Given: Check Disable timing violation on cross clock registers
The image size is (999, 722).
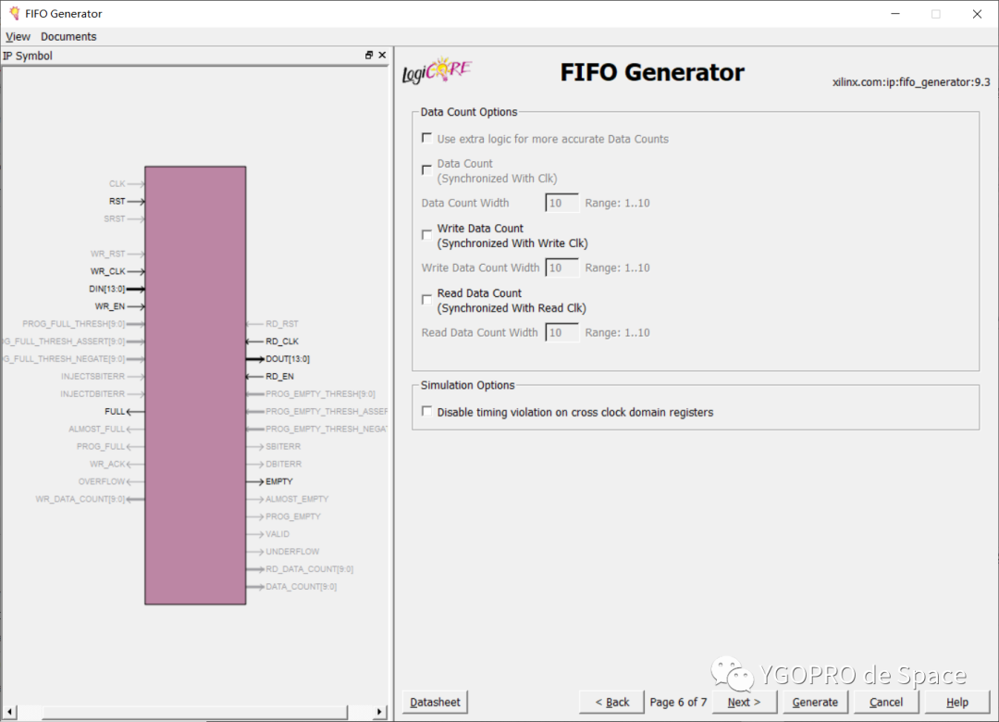Looking at the screenshot, I should click(426, 412).
